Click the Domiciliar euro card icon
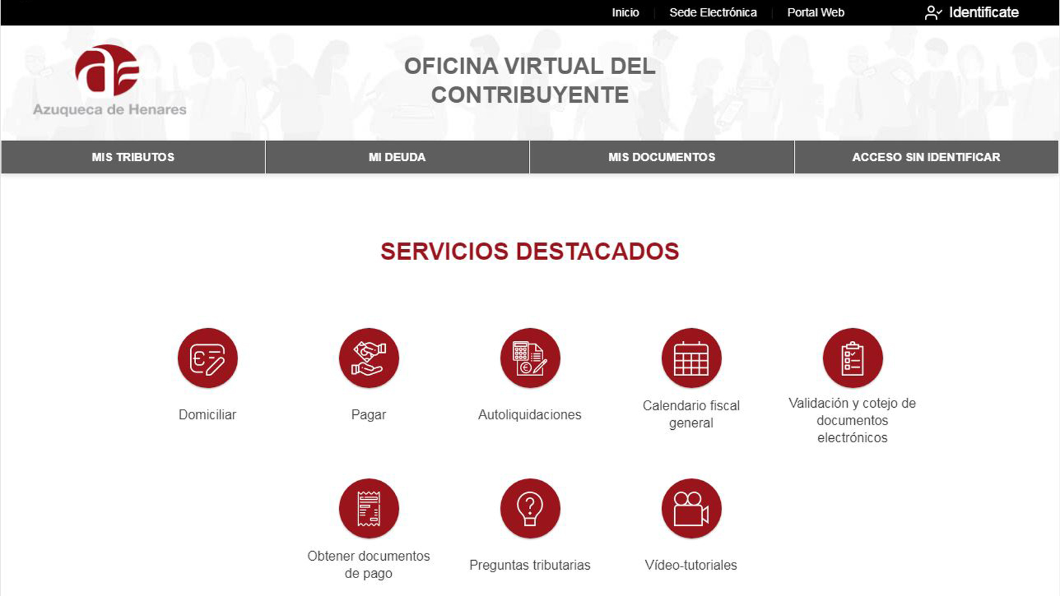 click(x=208, y=358)
